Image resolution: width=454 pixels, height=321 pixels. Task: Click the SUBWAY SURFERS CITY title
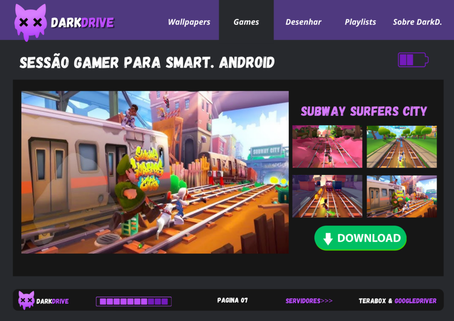click(364, 111)
